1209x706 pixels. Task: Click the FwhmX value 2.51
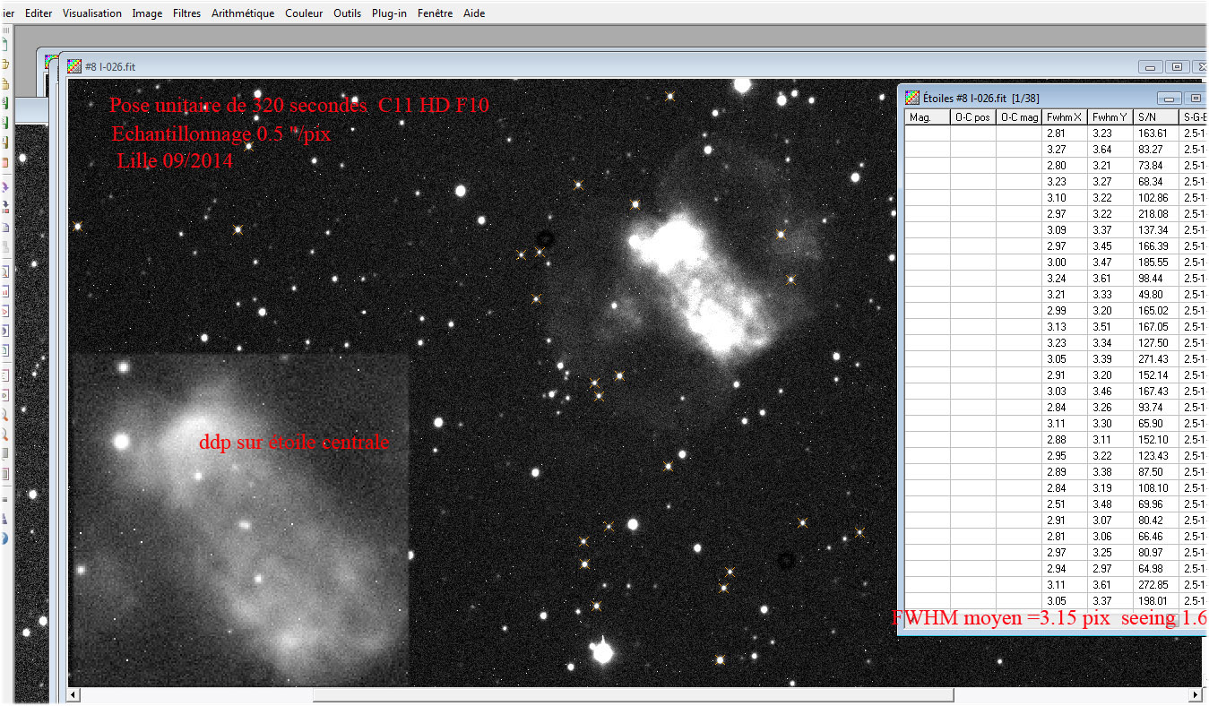coord(1066,504)
